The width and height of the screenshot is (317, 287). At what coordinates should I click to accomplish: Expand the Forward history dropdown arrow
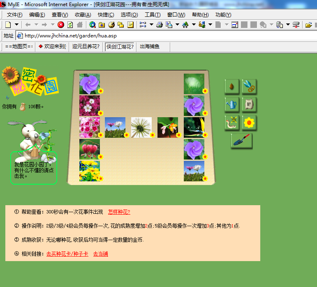pyautogui.click(x=53, y=24)
